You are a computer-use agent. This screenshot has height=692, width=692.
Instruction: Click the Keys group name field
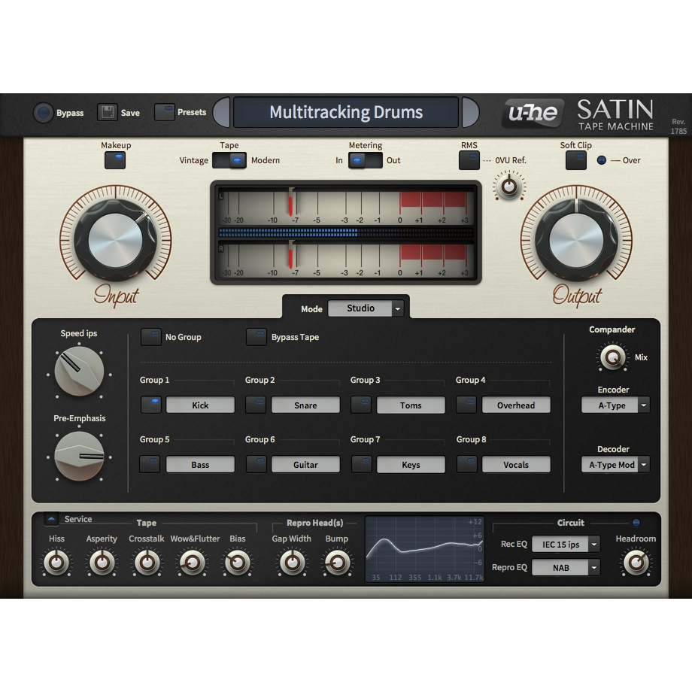click(411, 465)
